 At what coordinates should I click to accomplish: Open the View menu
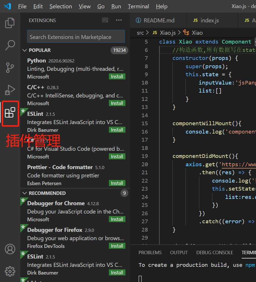(x=85, y=7)
